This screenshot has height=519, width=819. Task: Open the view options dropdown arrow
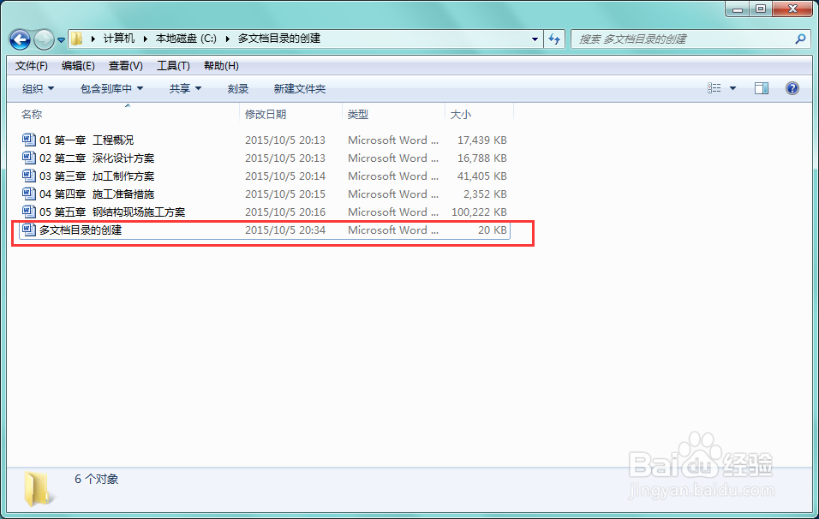coord(732,88)
